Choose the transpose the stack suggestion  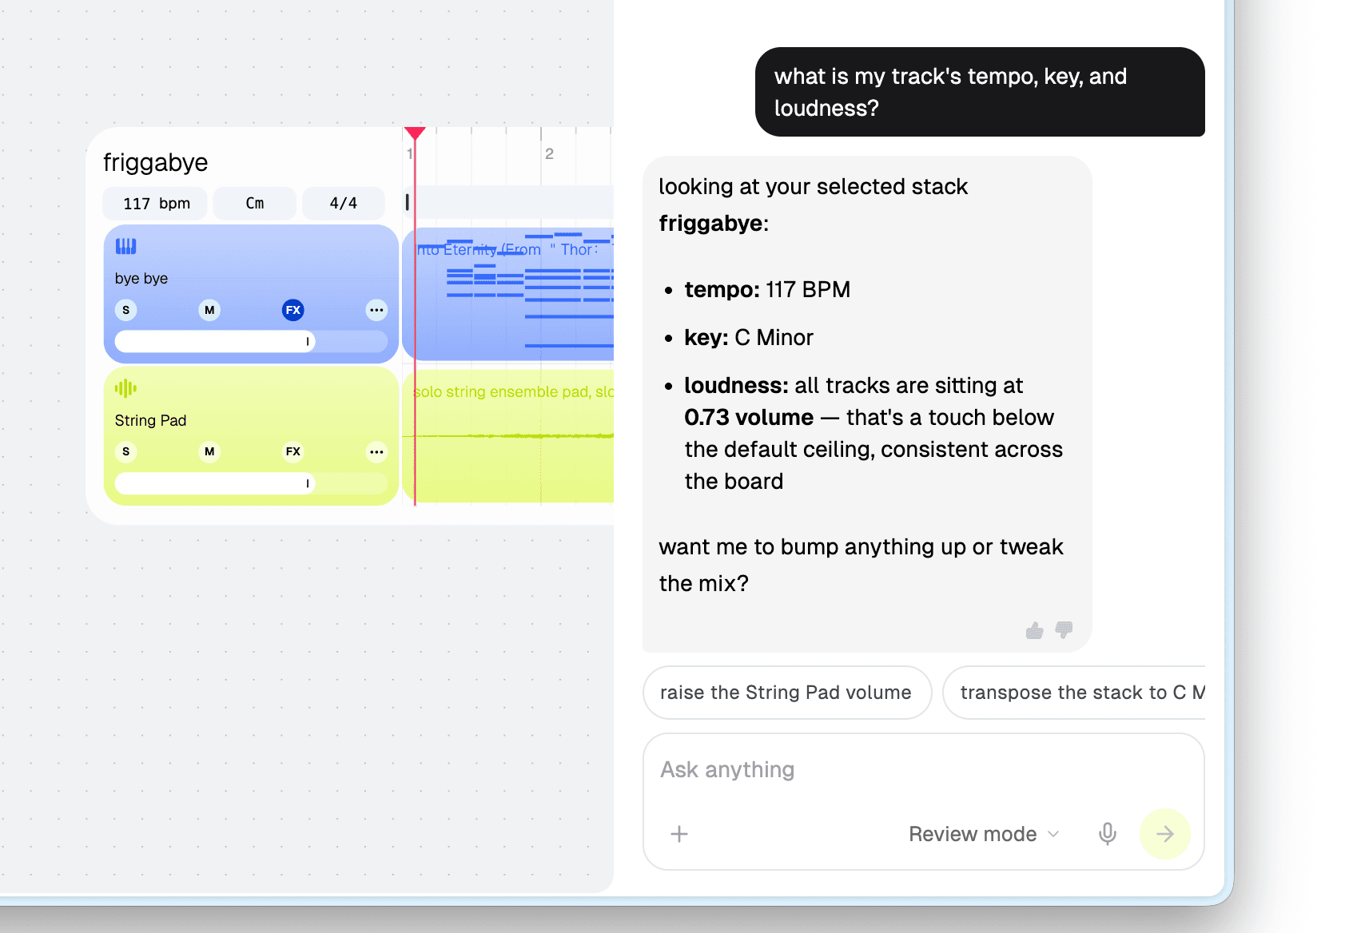pyautogui.click(x=1074, y=693)
